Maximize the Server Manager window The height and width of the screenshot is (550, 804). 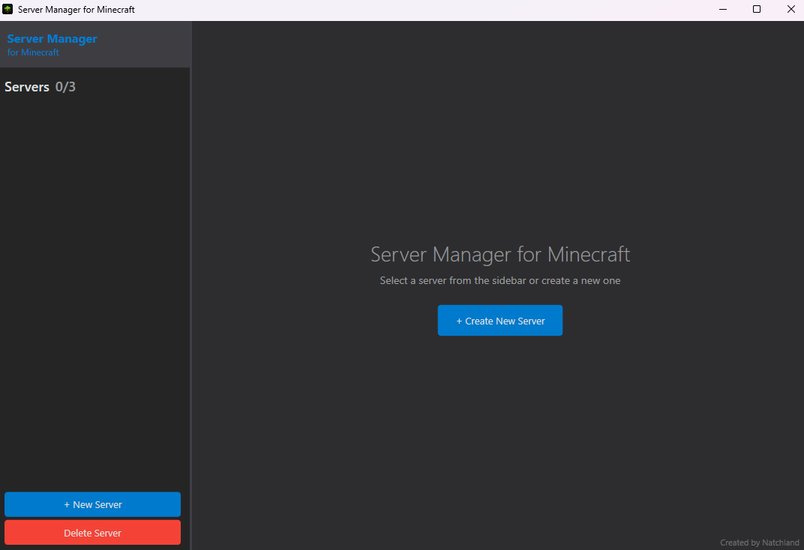click(757, 9)
